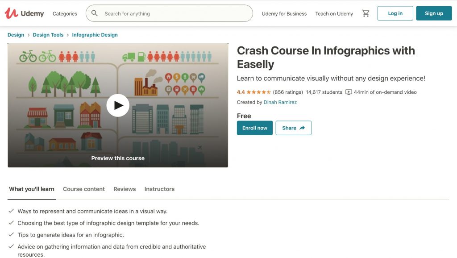The height and width of the screenshot is (258, 457).
Task: Click the 4.4 star rating
Action: pyautogui.click(x=254, y=92)
